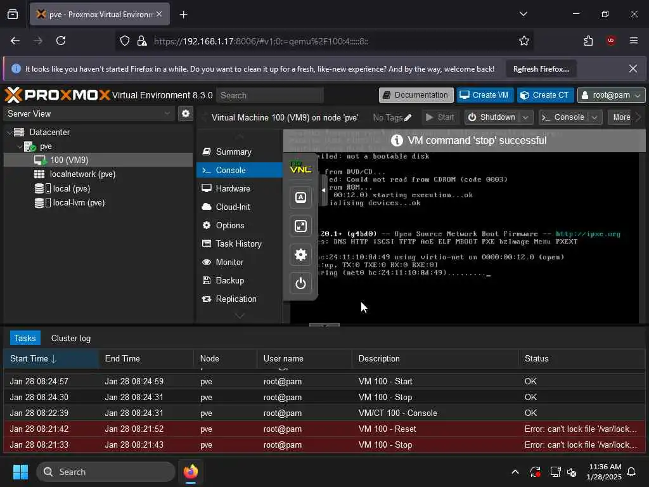The width and height of the screenshot is (649, 487).
Task: Open VM Summary tab
Action: click(x=239, y=152)
